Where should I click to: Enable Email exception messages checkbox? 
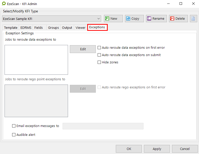tap(14, 126)
